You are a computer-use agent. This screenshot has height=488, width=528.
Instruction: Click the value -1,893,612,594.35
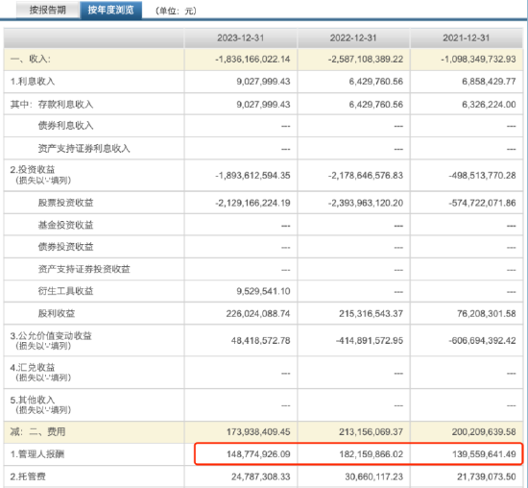252,175
